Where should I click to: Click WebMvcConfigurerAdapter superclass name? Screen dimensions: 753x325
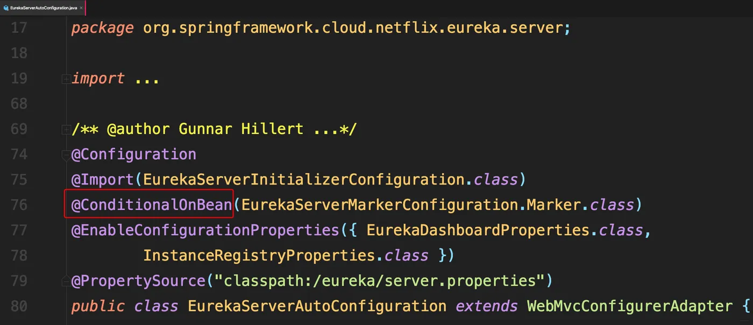[630, 306]
